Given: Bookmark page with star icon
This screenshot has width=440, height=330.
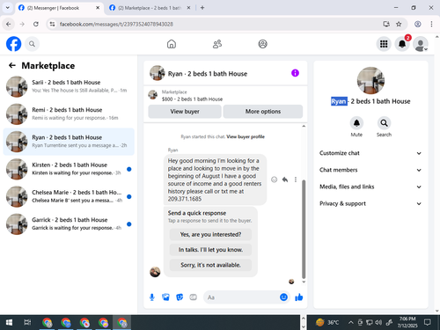Looking at the screenshot, I should 399,24.
